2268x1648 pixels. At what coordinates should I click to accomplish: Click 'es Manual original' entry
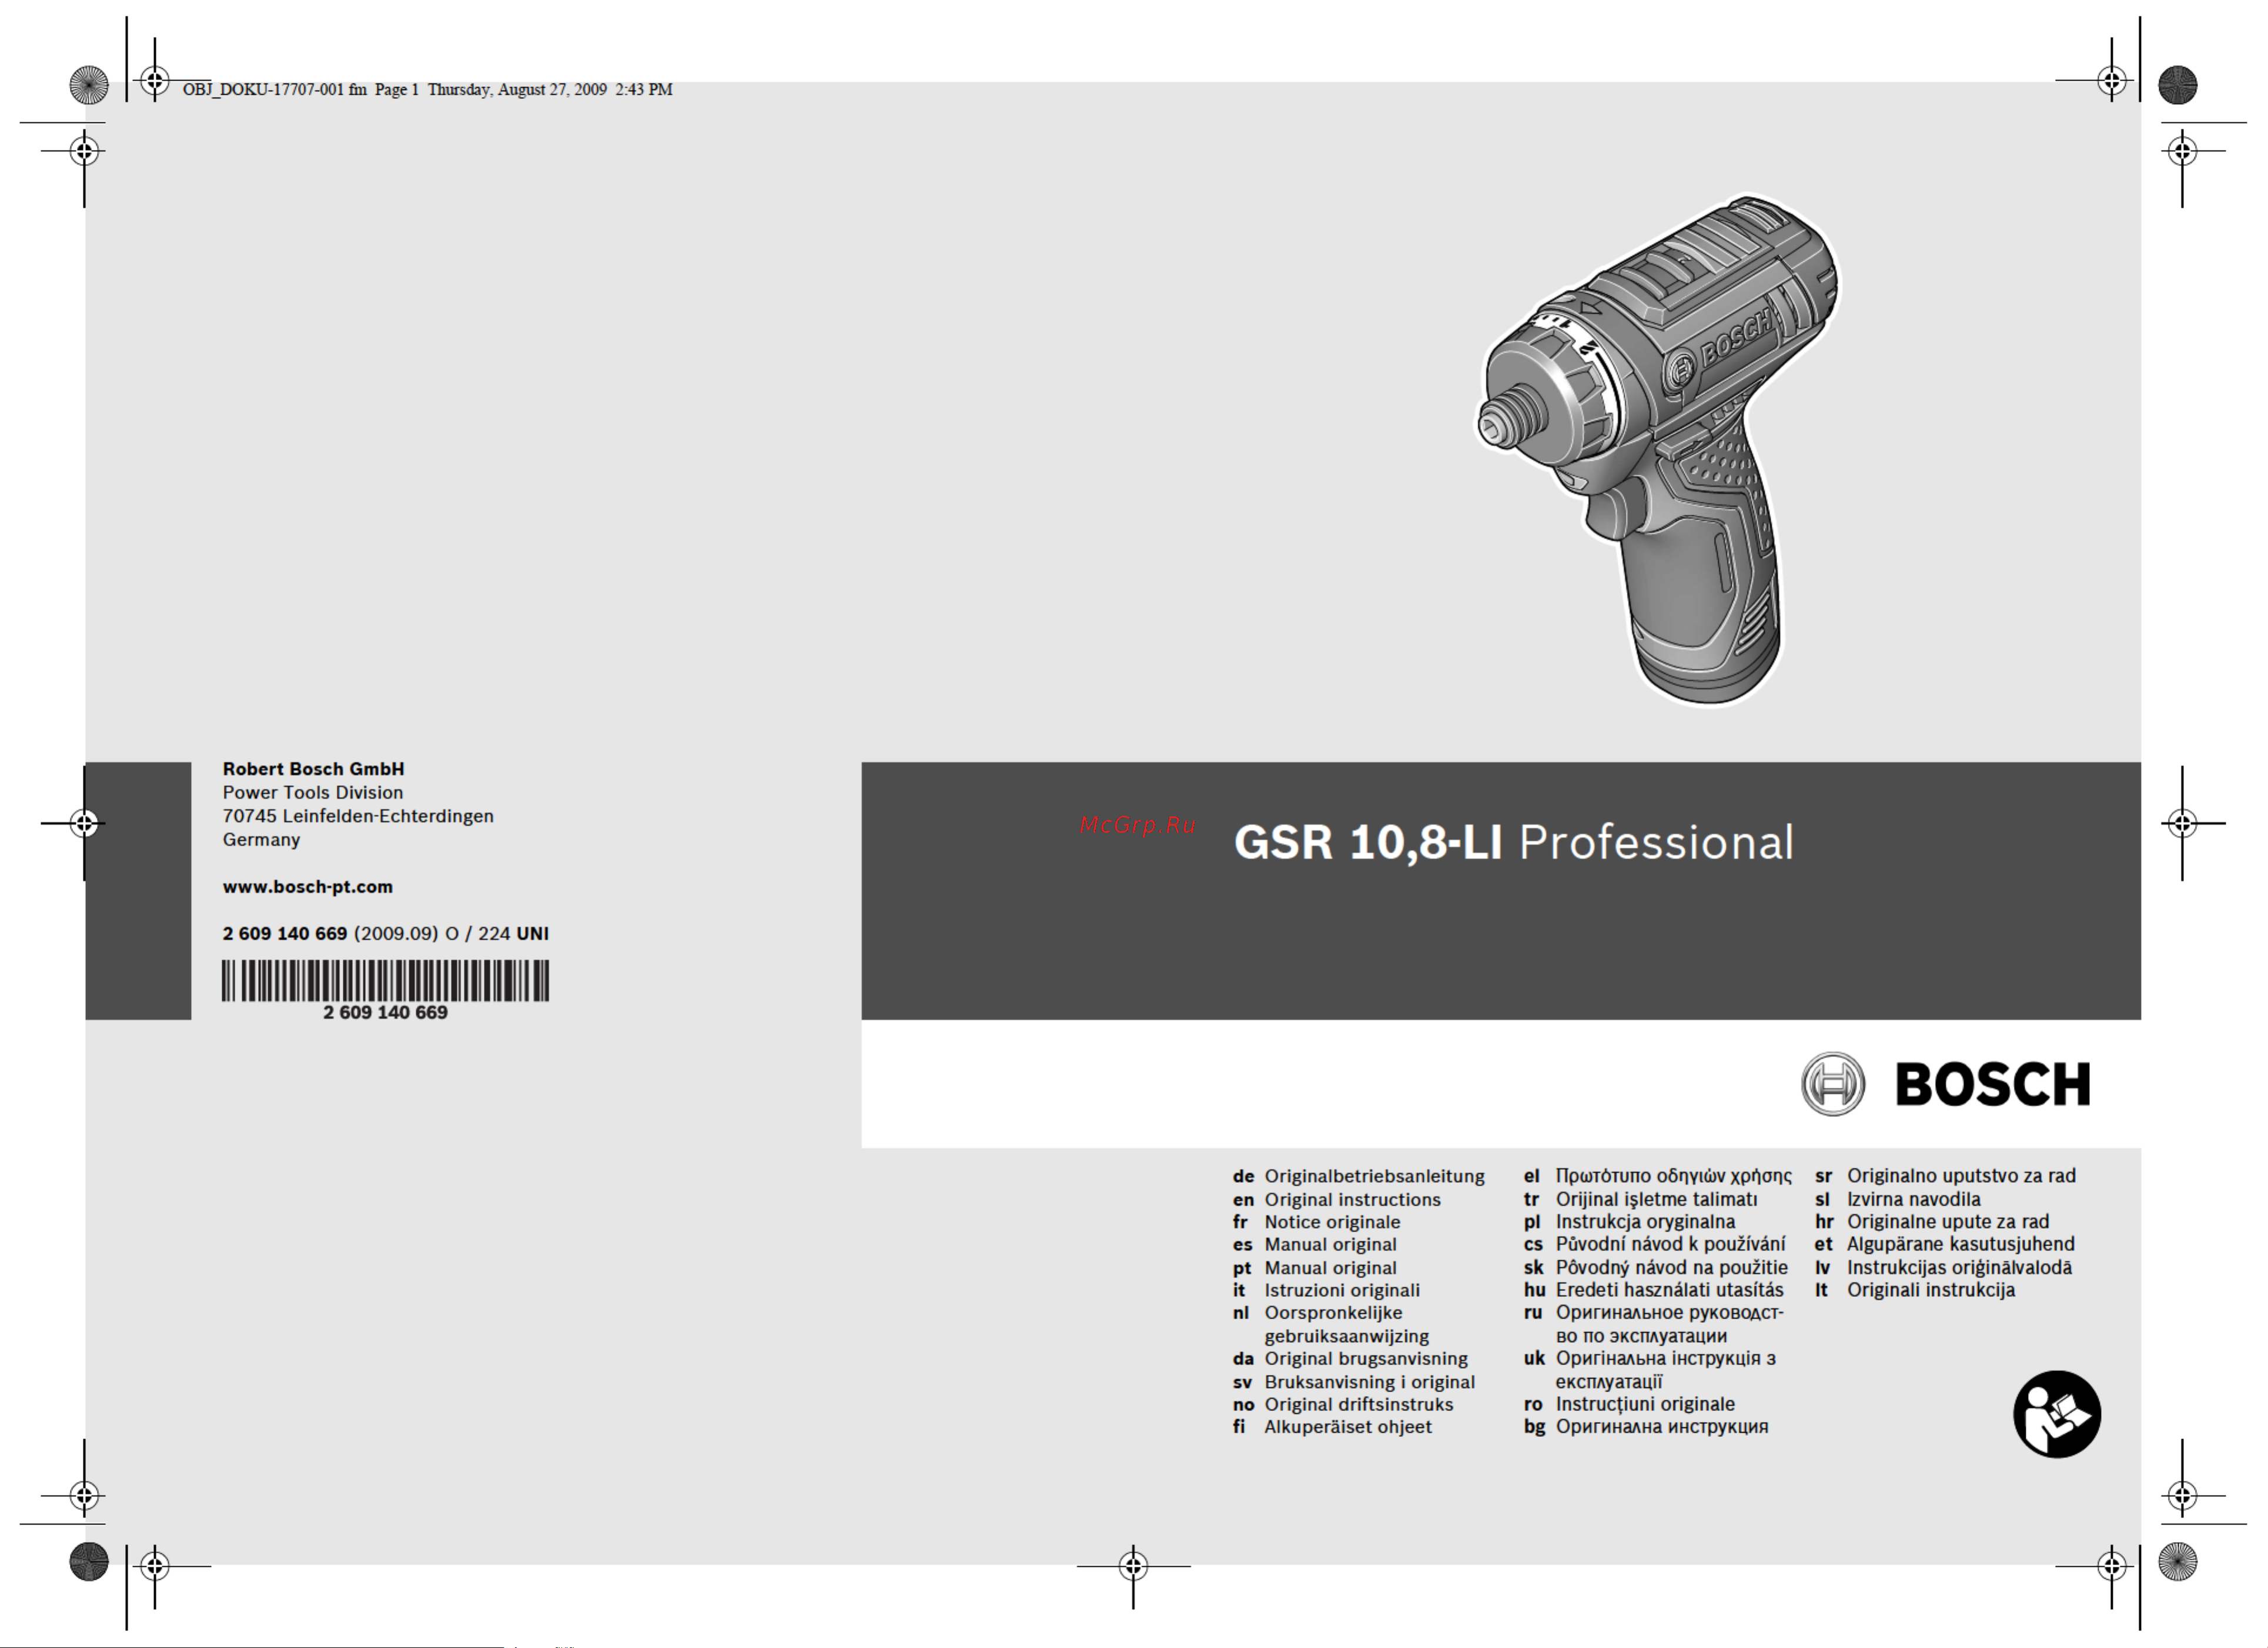pos(1314,1245)
